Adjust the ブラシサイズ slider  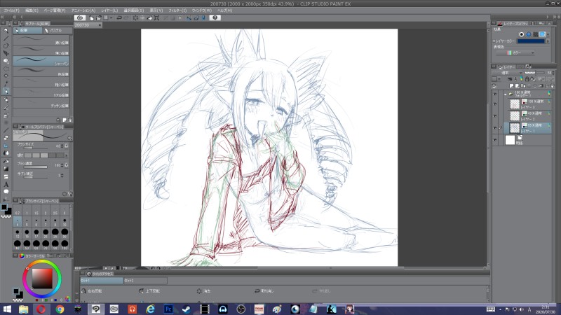[36, 148]
